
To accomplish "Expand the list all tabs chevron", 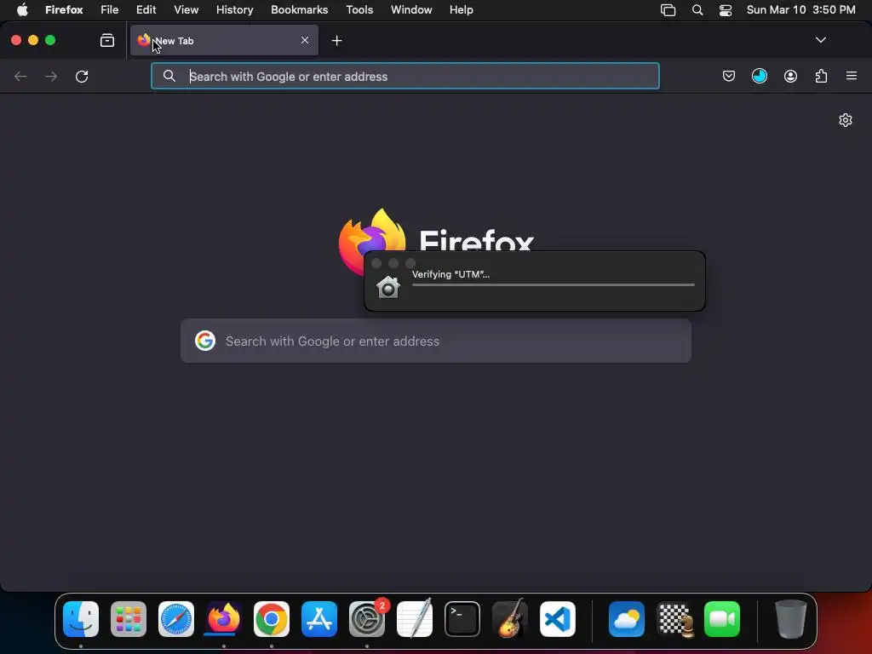I will [820, 40].
